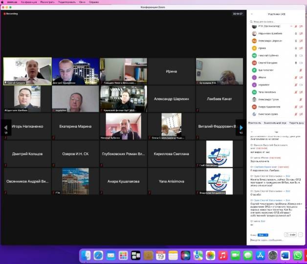Open Calendar icon in the dock
The width and height of the screenshot is (307, 264).
[x=161, y=255]
